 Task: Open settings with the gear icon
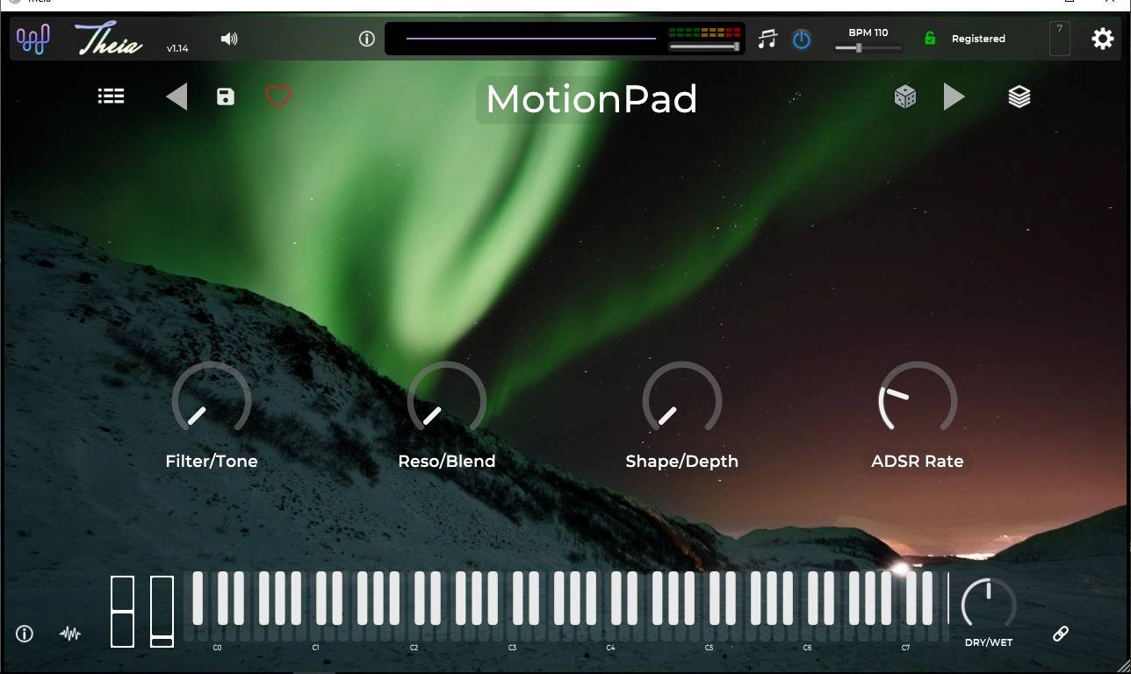tap(1102, 39)
